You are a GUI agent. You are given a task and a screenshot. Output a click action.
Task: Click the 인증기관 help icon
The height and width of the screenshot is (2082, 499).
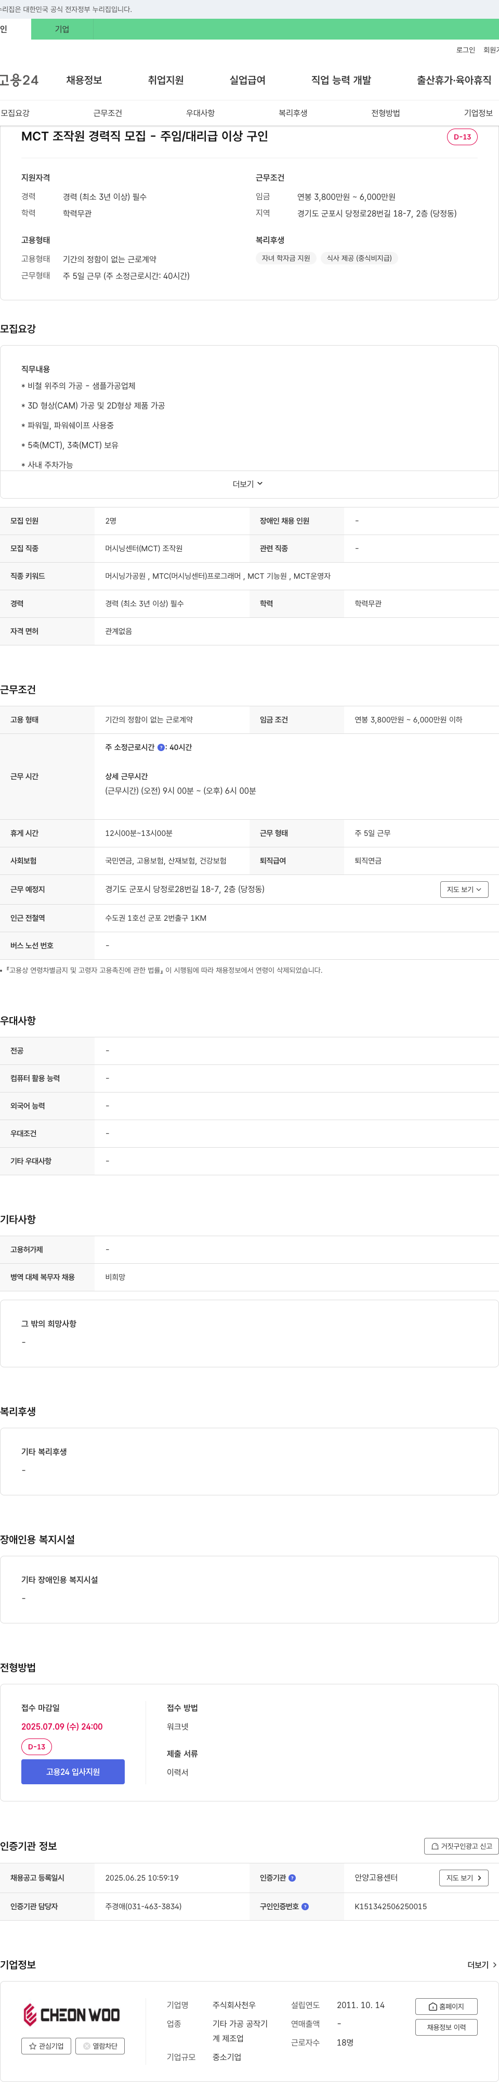[x=292, y=1877]
